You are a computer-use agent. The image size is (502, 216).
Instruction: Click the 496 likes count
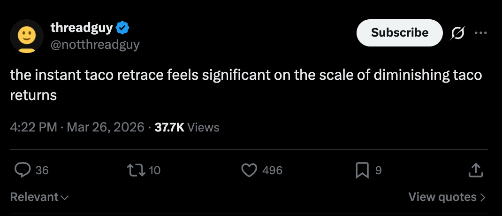click(x=272, y=170)
